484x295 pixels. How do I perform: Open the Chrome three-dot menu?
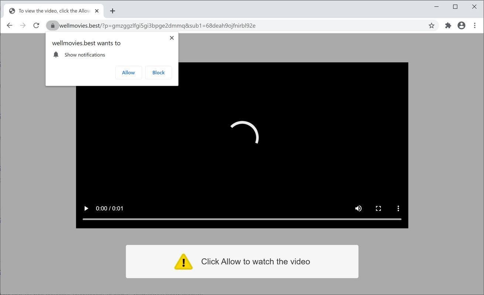[475, 25]
